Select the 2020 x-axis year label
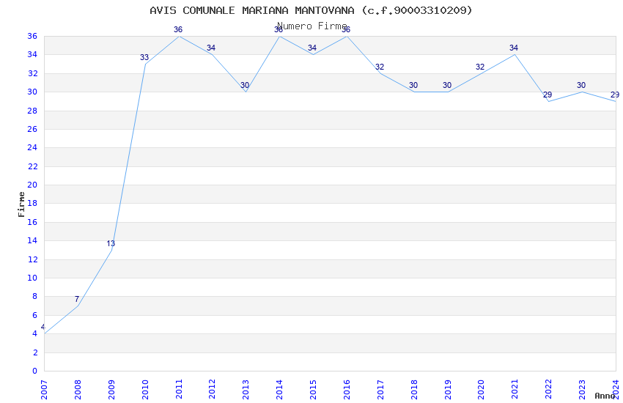623x403 pixels. point(482,390)
